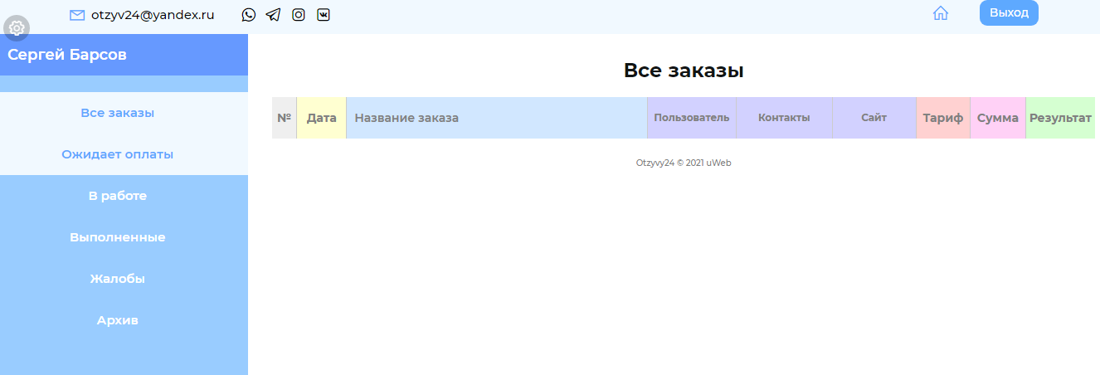Viewport: 1100px width, 375px height.
Task: Click the Сумма column header
Action: point(998,118)
